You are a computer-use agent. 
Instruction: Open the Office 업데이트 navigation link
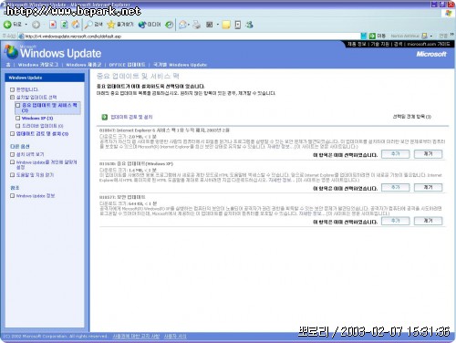127,65
